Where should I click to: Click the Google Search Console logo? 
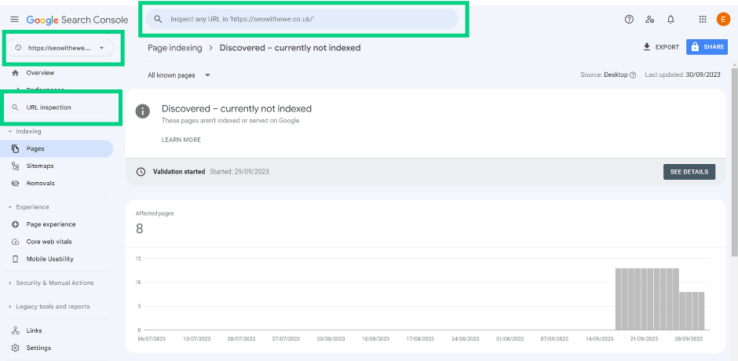(77, 20)
